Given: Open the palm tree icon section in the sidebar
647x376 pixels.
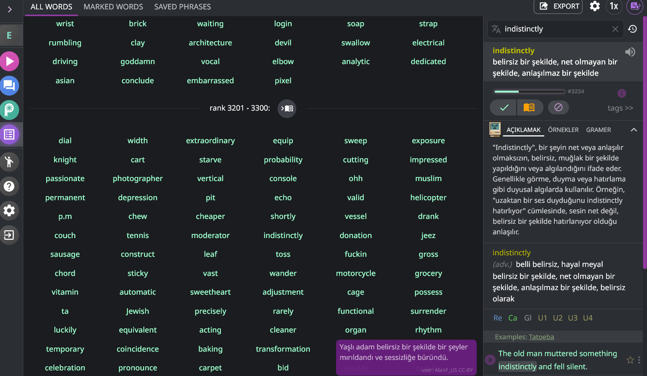Looking at the screenshot, I should [9, 110].
